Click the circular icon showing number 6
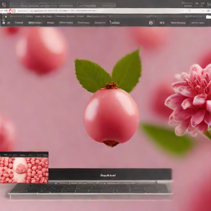 pyautogui.click(x=151, y=23)
